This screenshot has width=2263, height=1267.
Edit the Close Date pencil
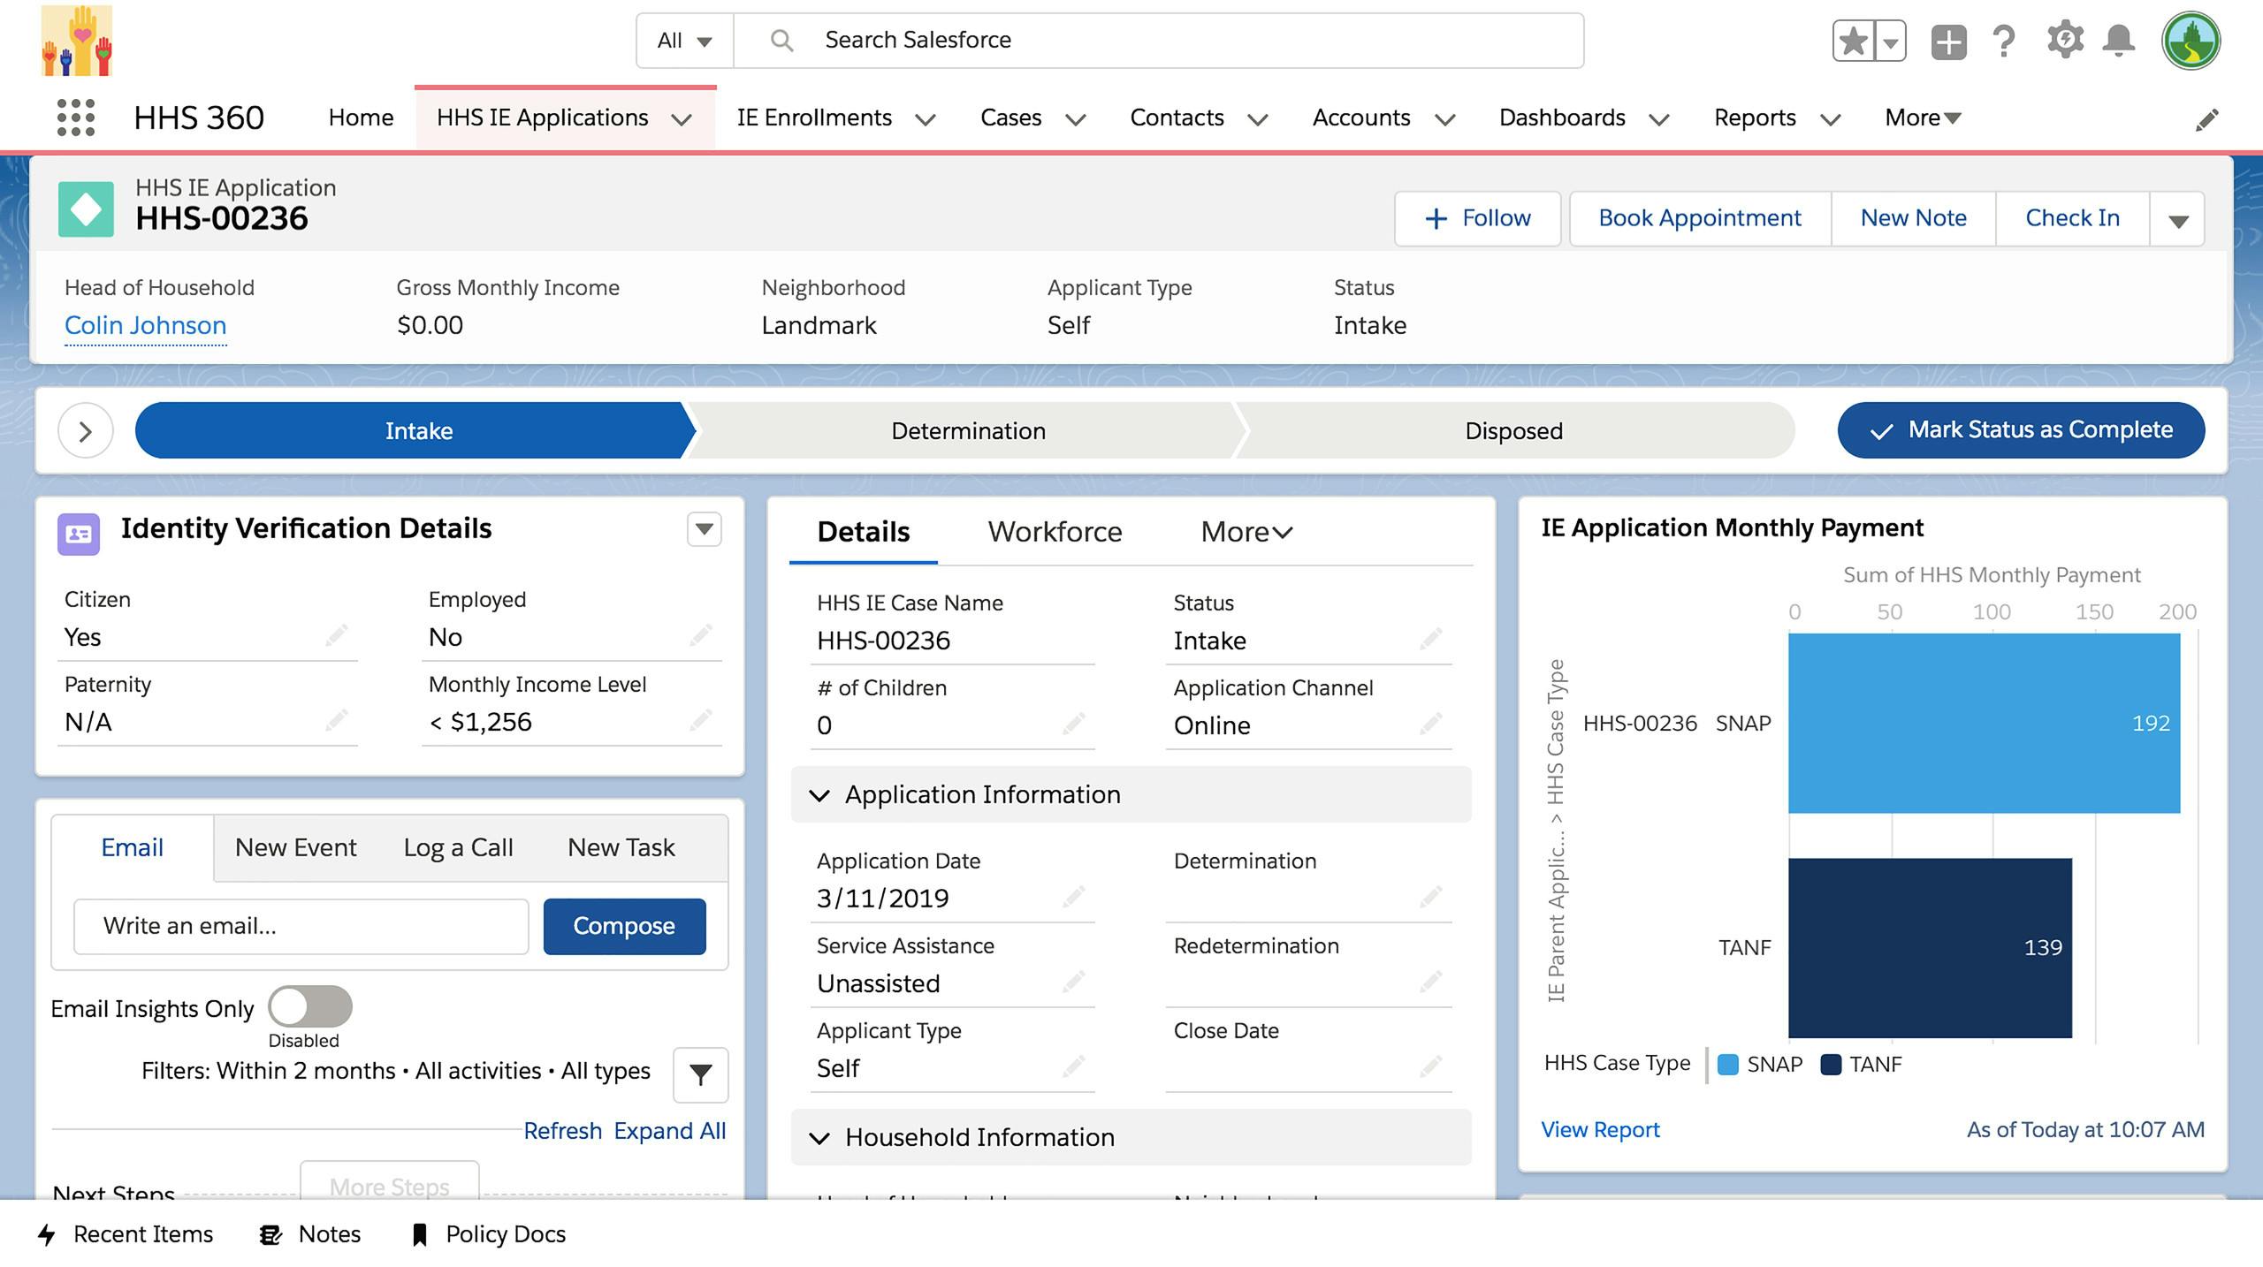click(x=1431, y=1066)
